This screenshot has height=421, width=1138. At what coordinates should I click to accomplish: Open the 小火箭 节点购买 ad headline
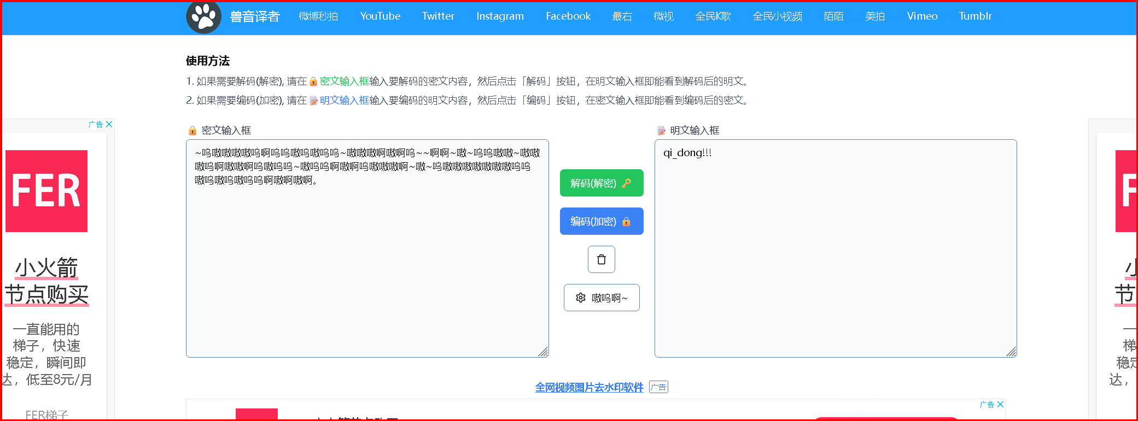46,281
